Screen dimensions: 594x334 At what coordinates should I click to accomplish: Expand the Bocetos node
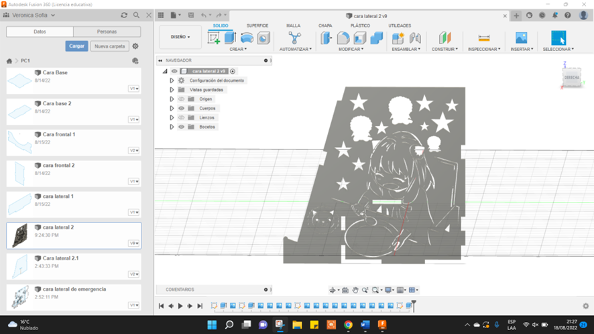(x=172, y=127)
